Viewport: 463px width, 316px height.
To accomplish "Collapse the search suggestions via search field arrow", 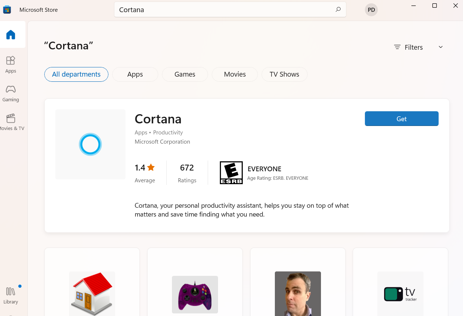I will click(338, 10).
